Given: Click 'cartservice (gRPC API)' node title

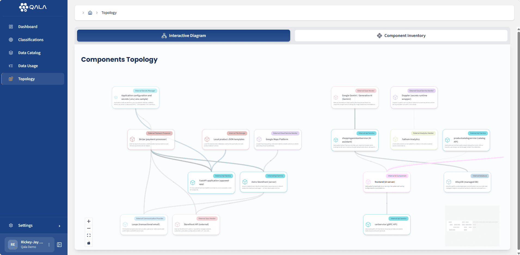Looking at the screenshot, I should click(386, 225).
